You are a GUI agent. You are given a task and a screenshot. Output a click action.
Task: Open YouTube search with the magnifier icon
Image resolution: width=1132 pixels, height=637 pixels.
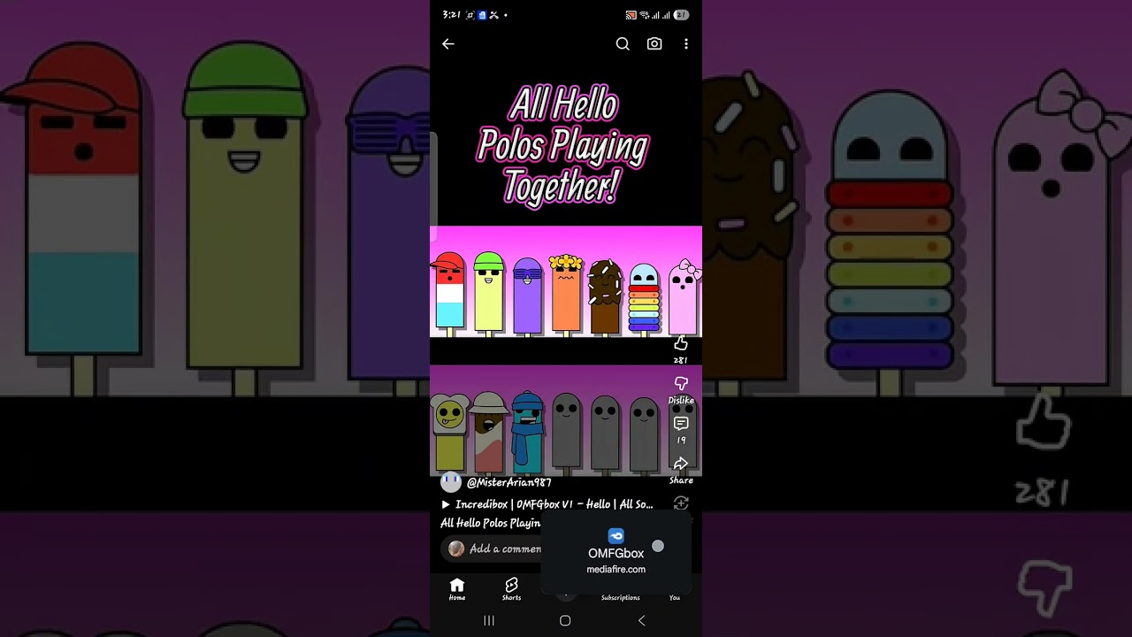[623, 44]
